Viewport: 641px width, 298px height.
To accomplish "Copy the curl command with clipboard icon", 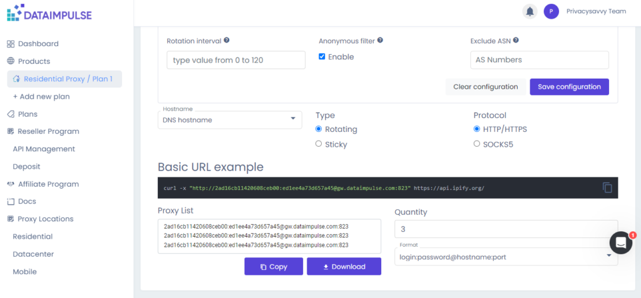I will (607, 187).
